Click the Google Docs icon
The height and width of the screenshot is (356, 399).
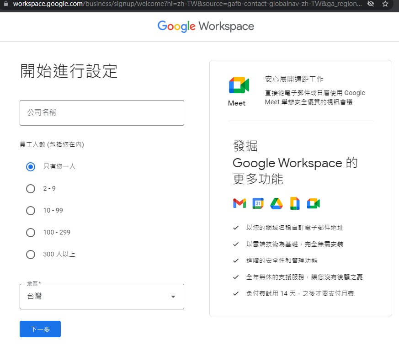point(295,203)
